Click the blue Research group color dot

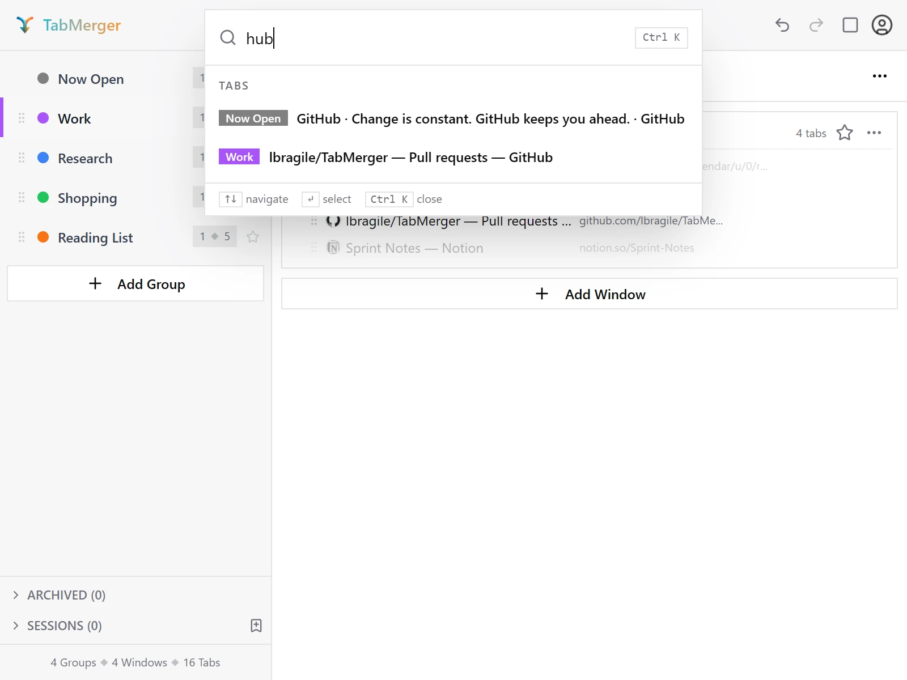tap(43, 158)
